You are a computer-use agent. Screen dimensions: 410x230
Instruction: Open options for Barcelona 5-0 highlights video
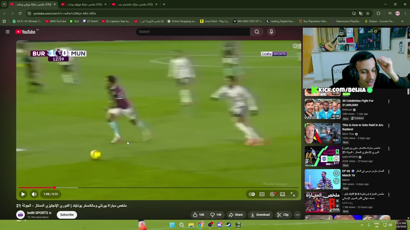(x=389, y=195)
